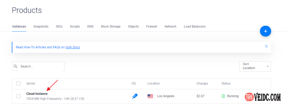289x109 pixels.
Task: Check the Cloud Instance row checkbox
Action: [18, 96]
